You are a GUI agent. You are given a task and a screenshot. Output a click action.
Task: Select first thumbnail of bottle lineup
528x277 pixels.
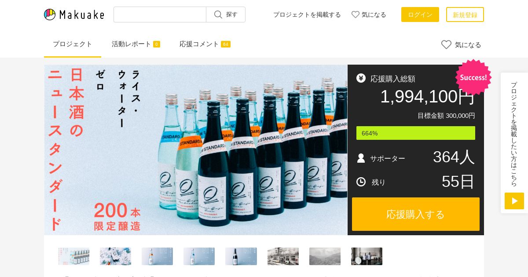point(73,256)
